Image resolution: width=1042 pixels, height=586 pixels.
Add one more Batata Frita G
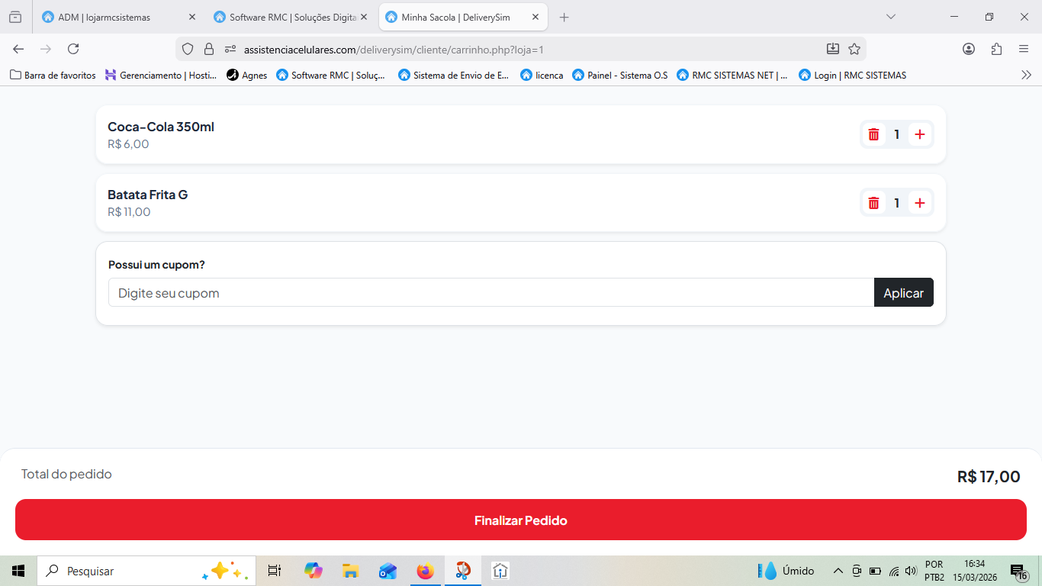pos(920,203)
